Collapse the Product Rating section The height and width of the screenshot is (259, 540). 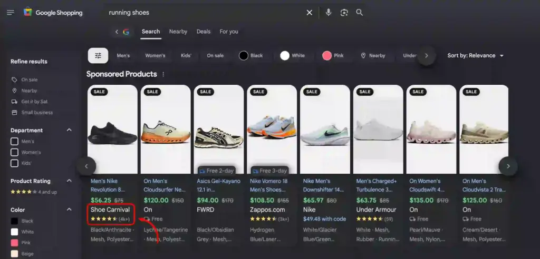pos(69,181)
